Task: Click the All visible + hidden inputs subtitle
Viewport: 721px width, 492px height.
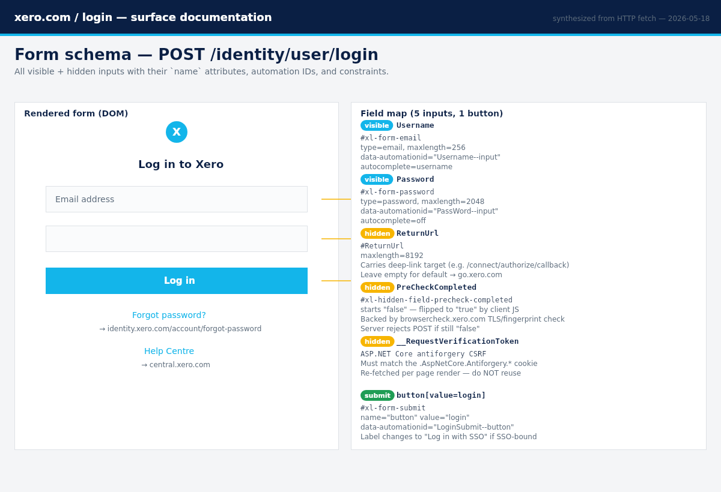Action: (201, 71)
